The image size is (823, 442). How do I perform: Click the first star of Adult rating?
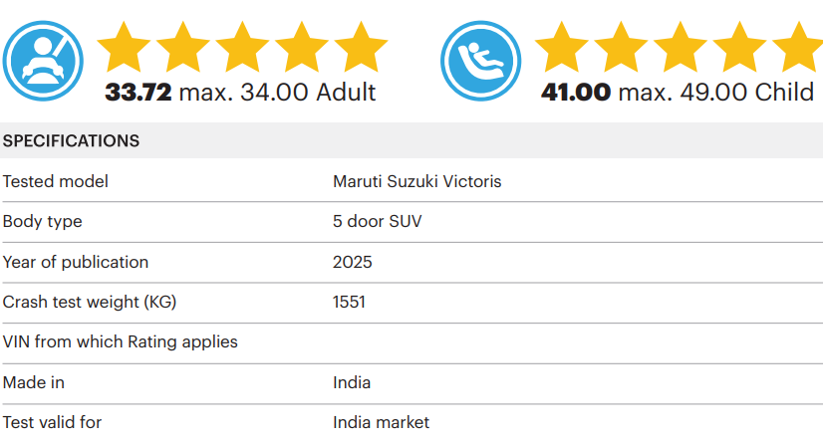(x=124, y=47)
